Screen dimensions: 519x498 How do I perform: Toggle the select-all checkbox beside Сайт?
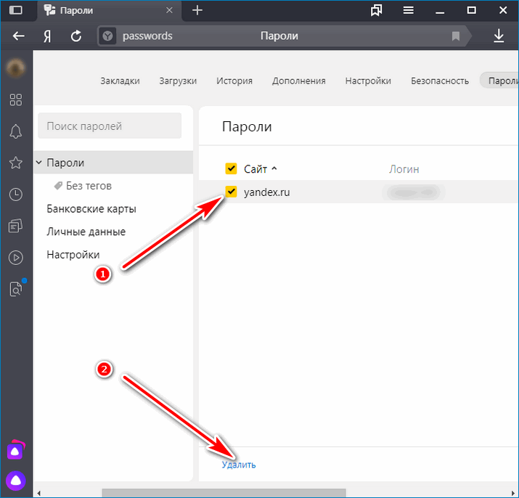coord(232,169)
